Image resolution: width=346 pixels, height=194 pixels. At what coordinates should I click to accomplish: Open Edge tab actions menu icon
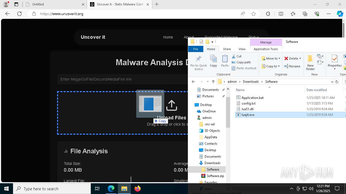16,4
